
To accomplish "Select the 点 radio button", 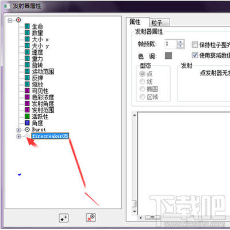I will click(x=142, y=74).
